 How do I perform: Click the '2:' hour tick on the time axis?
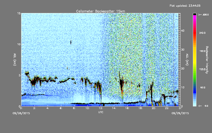[x=35, y=108]
